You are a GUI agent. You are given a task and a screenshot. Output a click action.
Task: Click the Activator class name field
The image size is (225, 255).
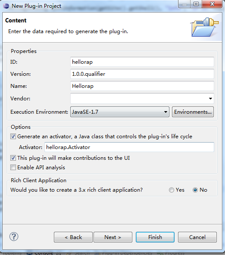(x=129, y=147)
